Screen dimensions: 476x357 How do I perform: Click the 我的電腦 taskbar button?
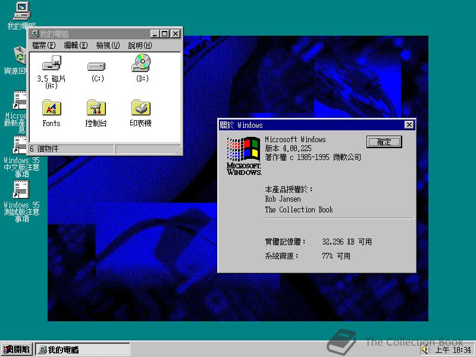click(x=83, y=349)
